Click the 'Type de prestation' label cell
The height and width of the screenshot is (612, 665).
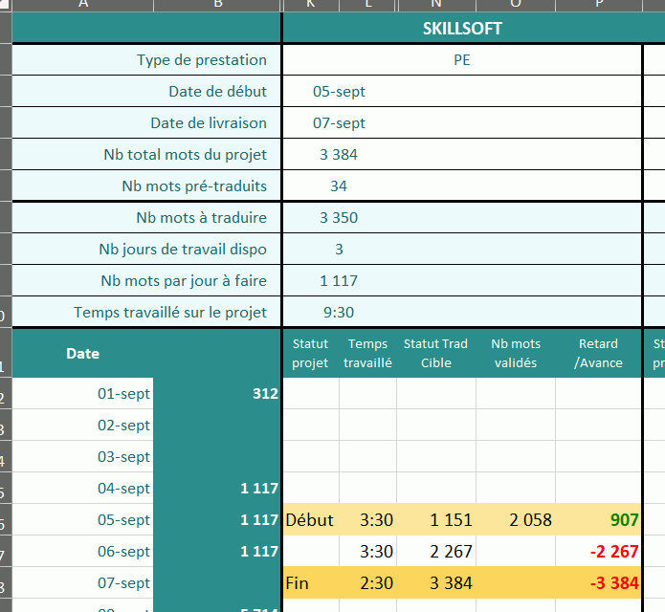click(146, 59)
